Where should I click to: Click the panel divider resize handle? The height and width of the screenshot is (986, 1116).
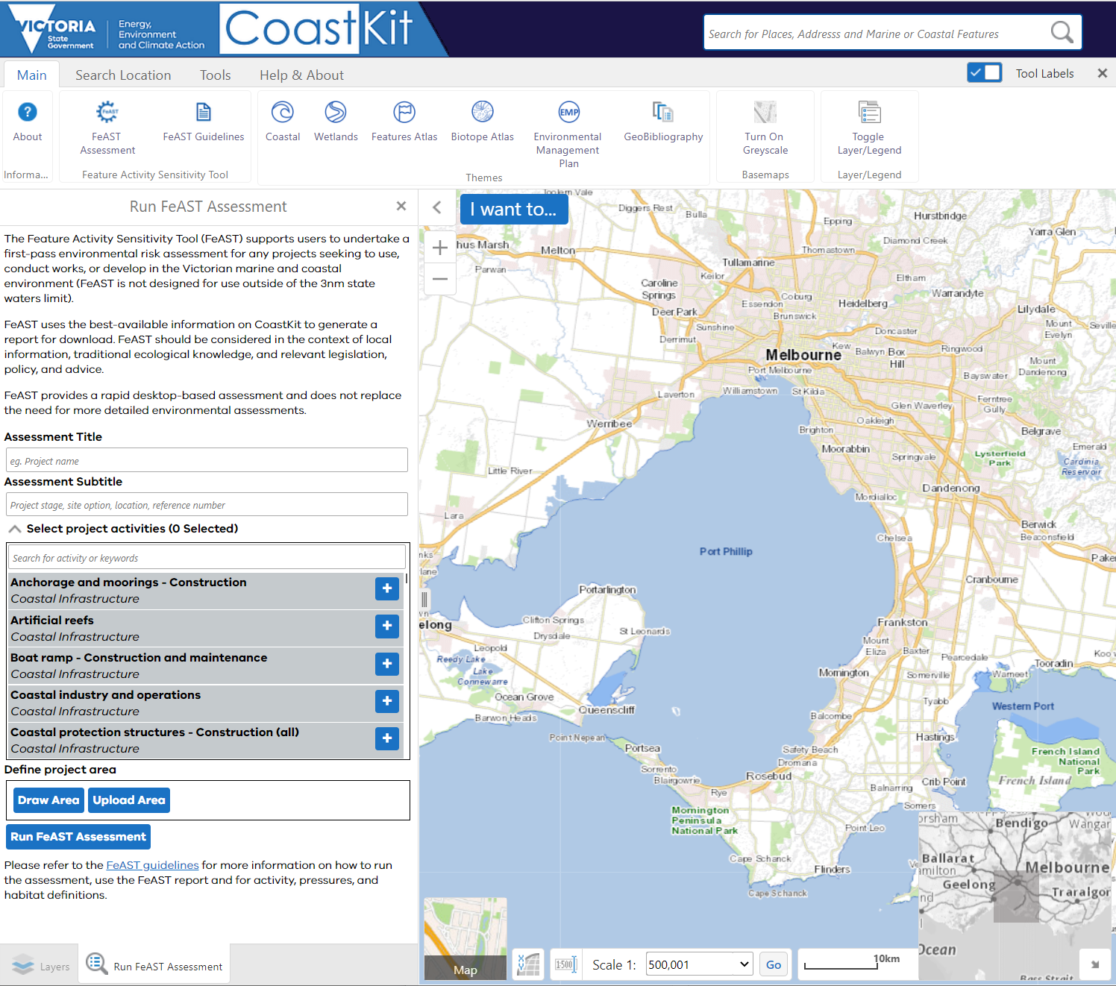tap(424, 600)
